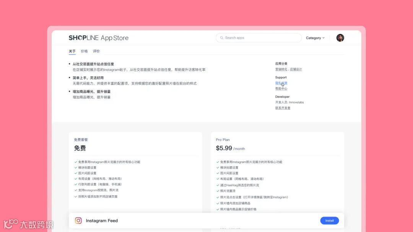Click 开发人员: Innovelabs text

pos(289,103)
